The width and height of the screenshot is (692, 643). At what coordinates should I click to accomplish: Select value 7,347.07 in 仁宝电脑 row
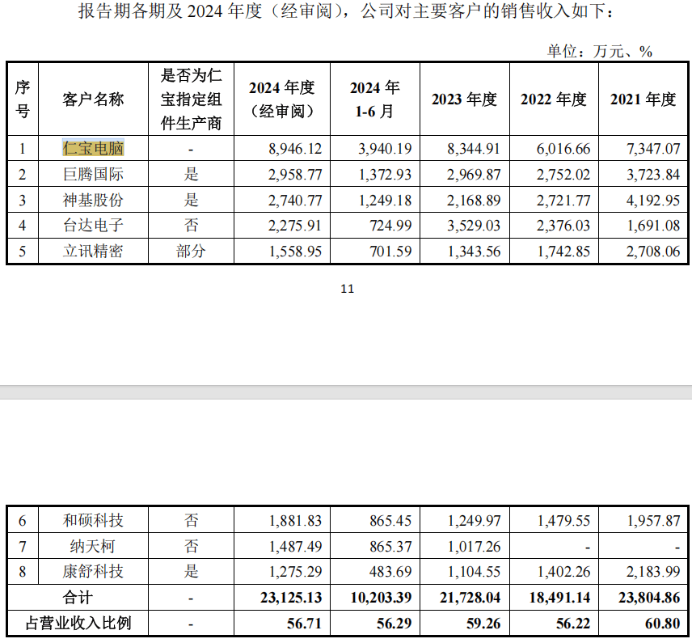tap(653, 149)
